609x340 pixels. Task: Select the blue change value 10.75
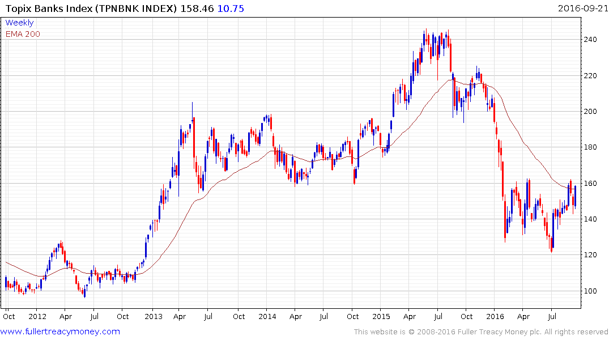point(231,8)
